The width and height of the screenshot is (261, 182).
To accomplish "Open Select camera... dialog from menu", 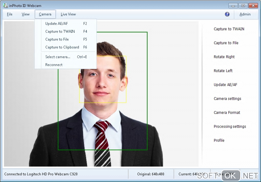I will (58, 57).
